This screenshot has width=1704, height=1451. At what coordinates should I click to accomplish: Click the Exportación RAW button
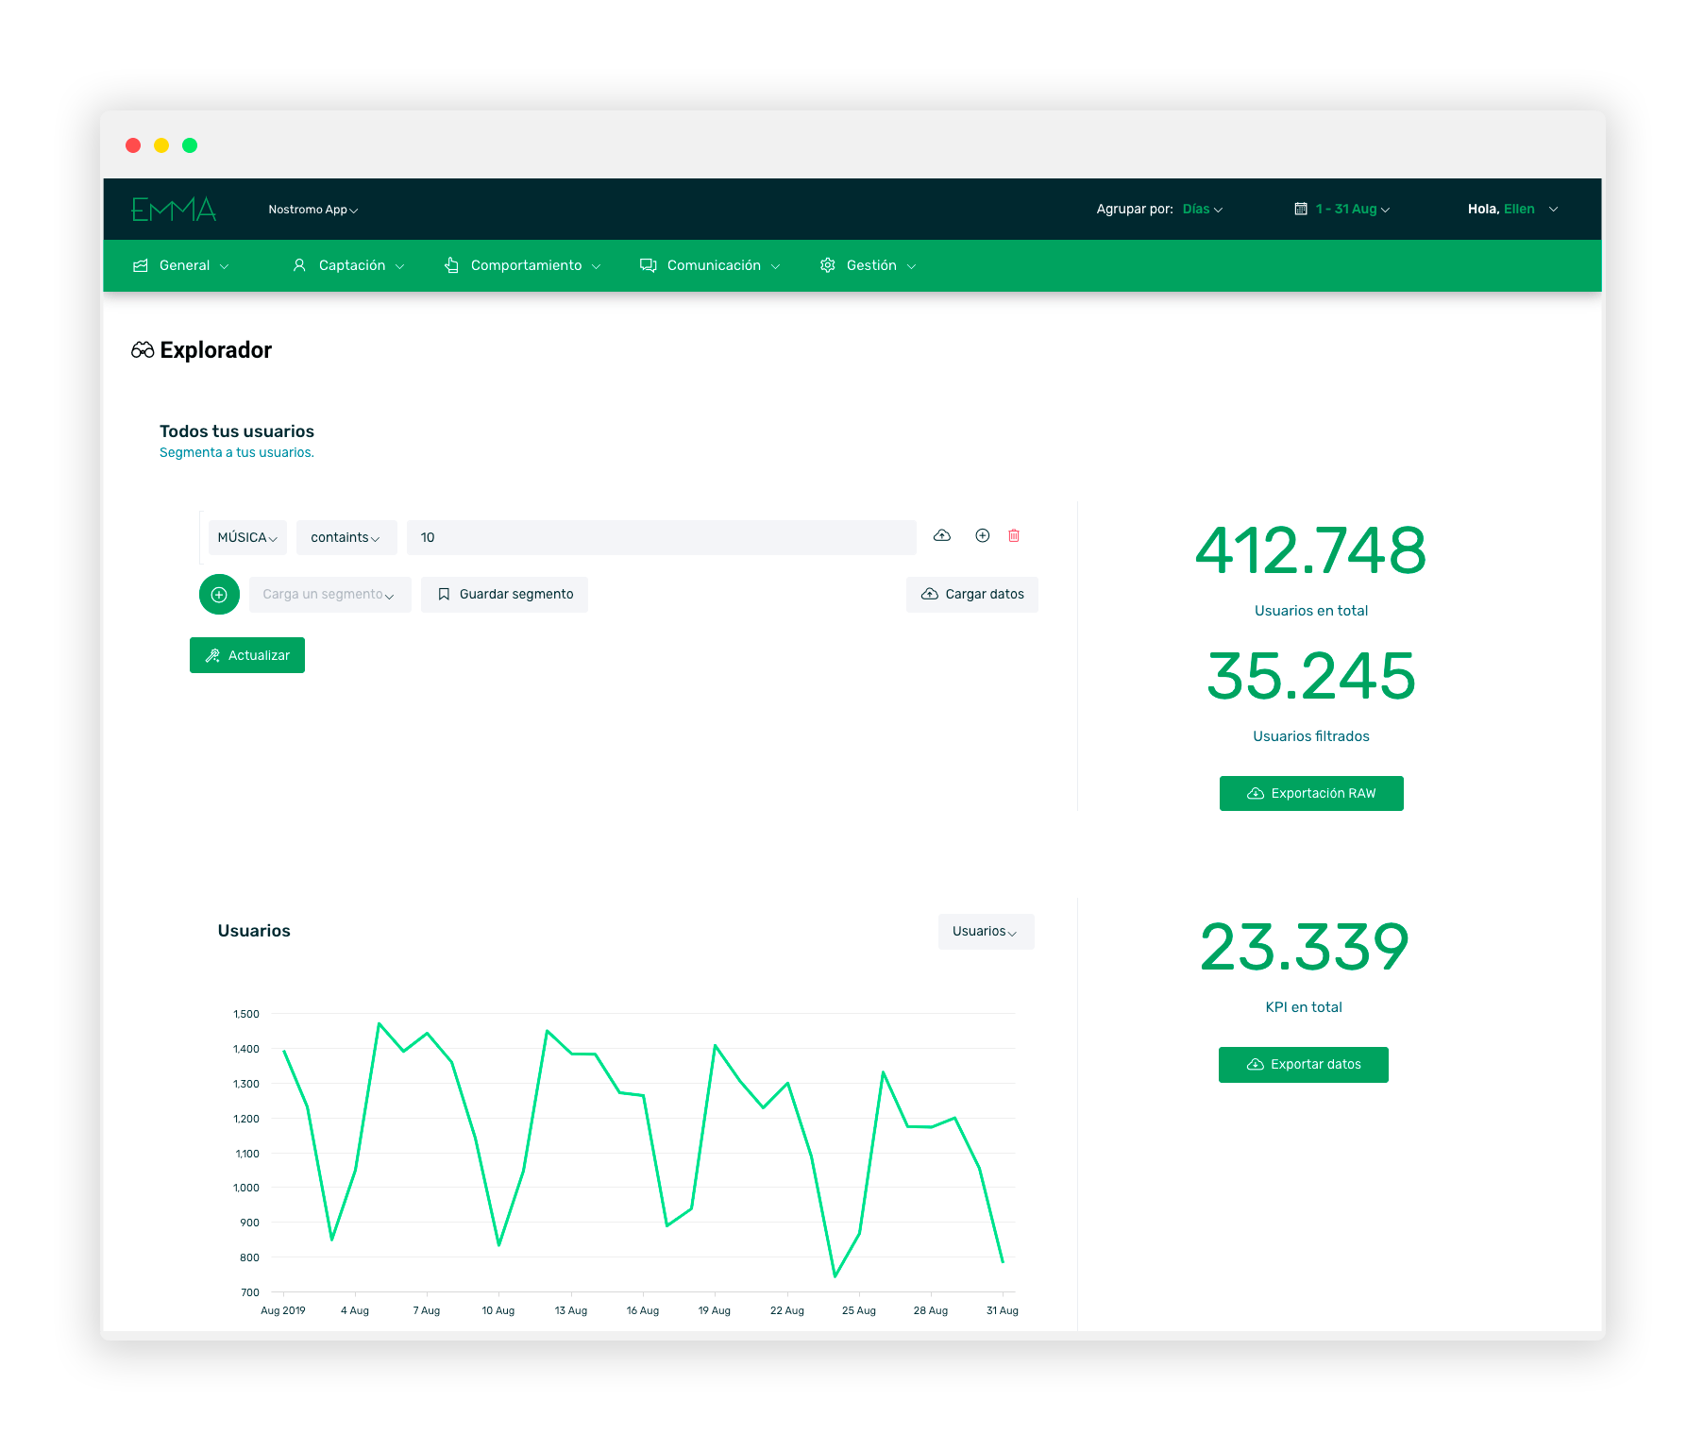(1311, 793)
